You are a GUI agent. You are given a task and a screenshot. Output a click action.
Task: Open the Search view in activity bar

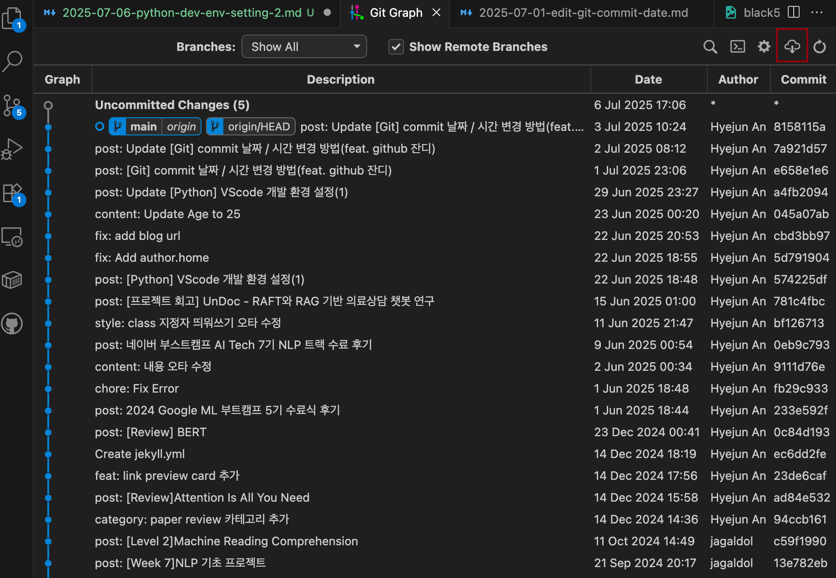click(12, 61)
